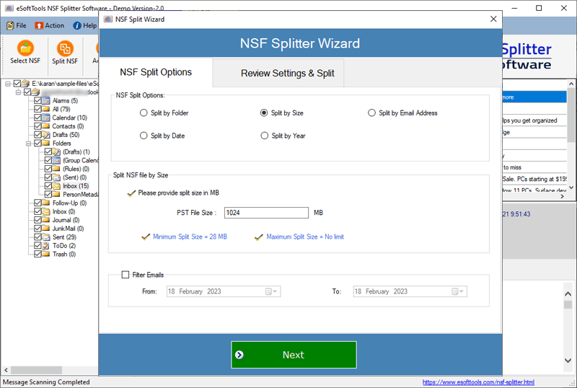Uncheck the Calendar (10) folder checkbox
577x388 pixels.
[x=38, y=118]
